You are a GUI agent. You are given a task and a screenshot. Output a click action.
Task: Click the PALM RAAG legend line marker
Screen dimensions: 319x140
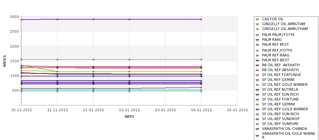pyautogui.click(x=257, y=40)
